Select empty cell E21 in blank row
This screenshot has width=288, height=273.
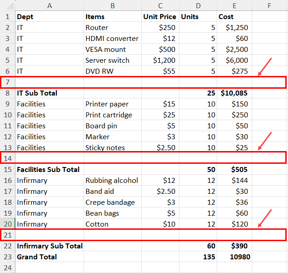234,235
